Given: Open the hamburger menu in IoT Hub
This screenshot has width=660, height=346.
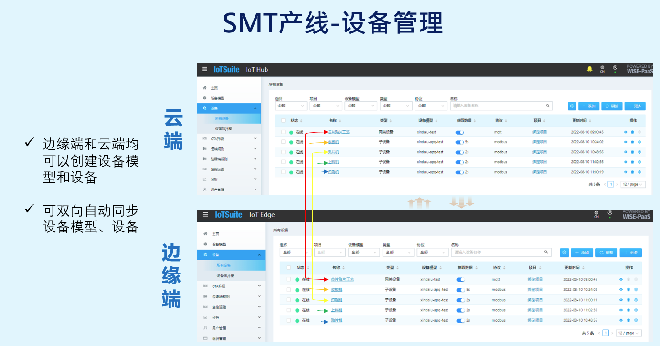Looking at the screenshot, I should [x=204, y=69].
